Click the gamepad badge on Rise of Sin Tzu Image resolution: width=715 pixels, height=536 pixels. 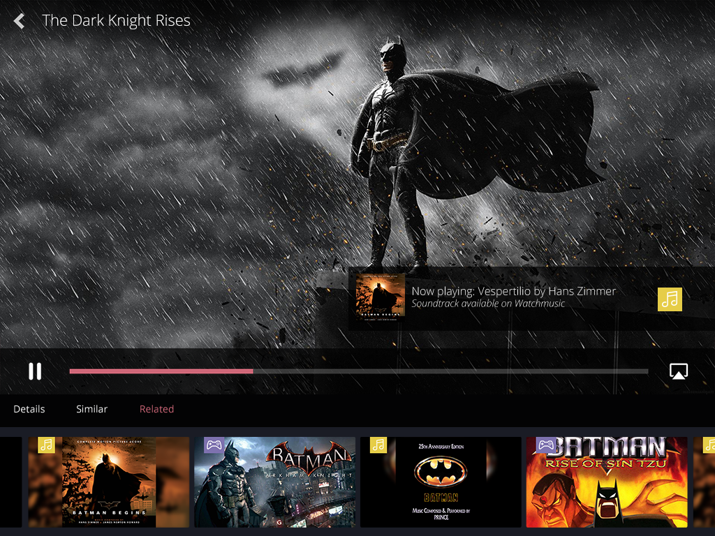546,445
